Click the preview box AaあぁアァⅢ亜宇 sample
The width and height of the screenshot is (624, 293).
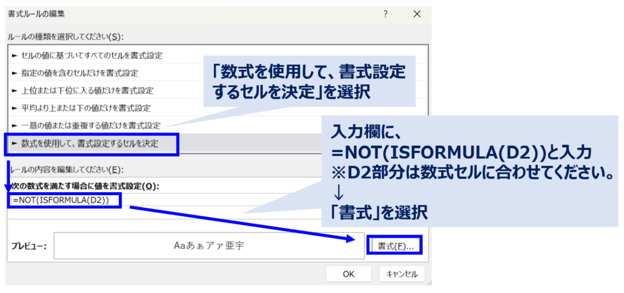(210, 246)
